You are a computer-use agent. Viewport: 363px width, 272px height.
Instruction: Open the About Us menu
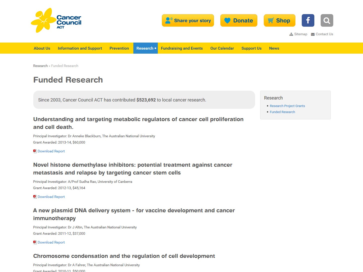click(x=42, y=48)
